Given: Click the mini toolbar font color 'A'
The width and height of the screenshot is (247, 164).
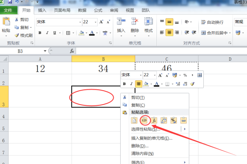Looking at the screenshot, I should tap(156, 84).
